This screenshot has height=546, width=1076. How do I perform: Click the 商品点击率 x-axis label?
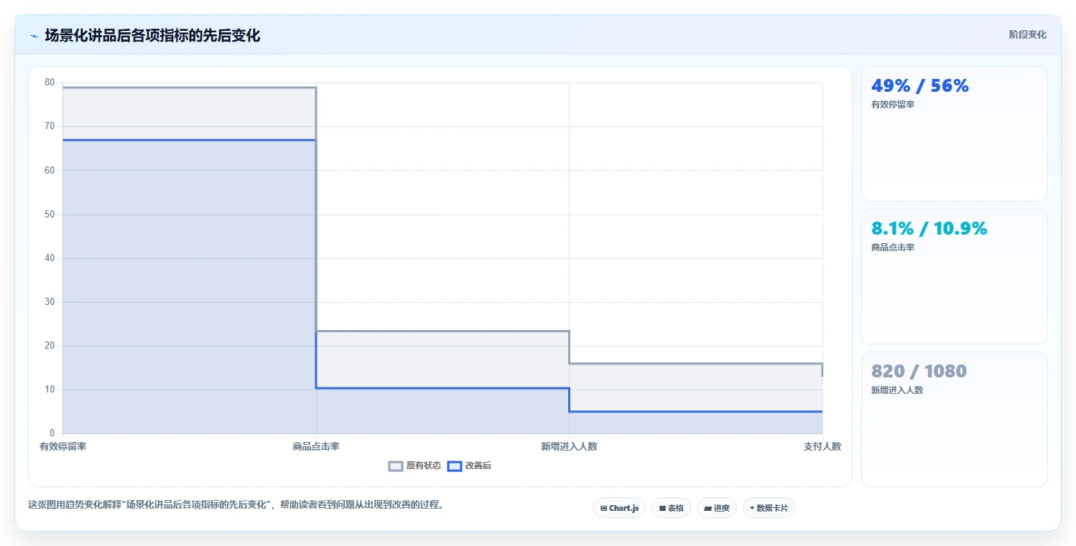coord(316,446)
